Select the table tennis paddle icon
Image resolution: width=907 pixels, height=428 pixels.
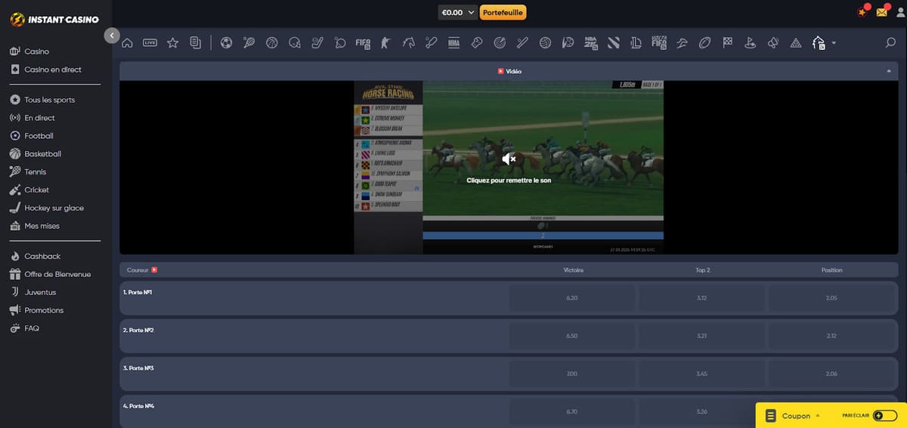(x=339, y=43)
